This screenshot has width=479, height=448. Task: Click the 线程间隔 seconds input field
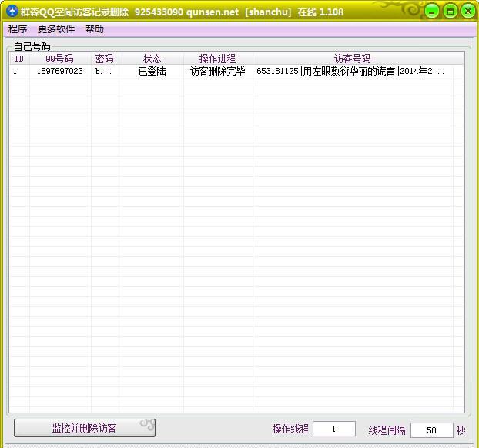(x=431, y=430)
